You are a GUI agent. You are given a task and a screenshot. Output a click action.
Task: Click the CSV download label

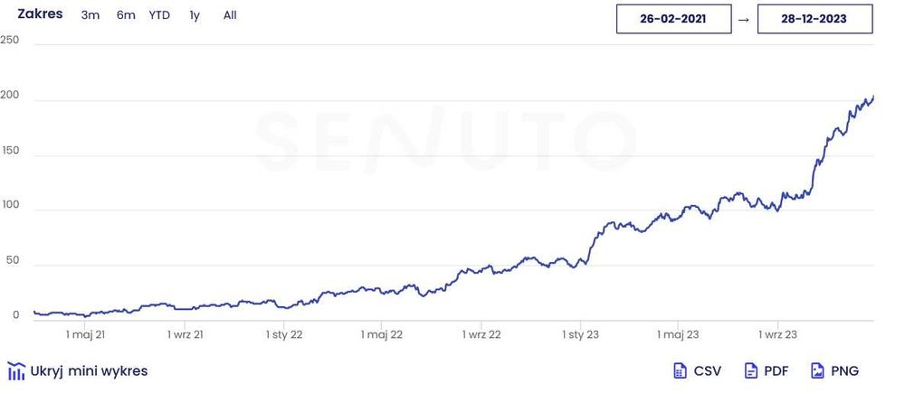tap(708, 370)
